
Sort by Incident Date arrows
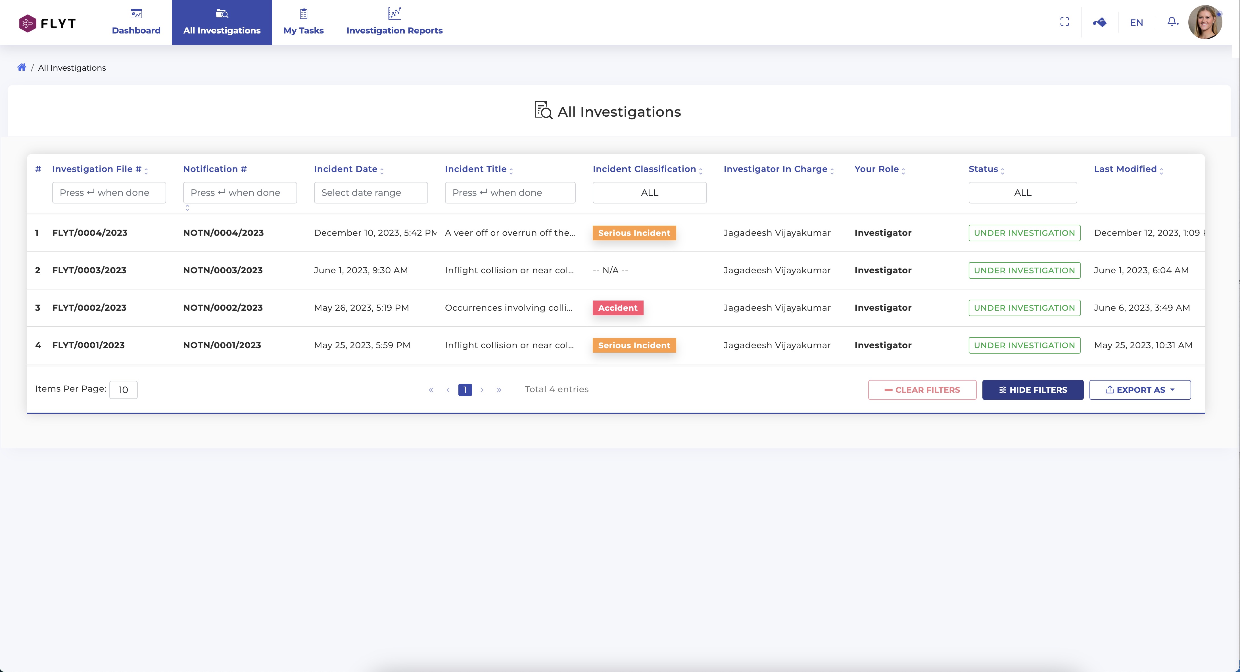click(x=382, y=170)
